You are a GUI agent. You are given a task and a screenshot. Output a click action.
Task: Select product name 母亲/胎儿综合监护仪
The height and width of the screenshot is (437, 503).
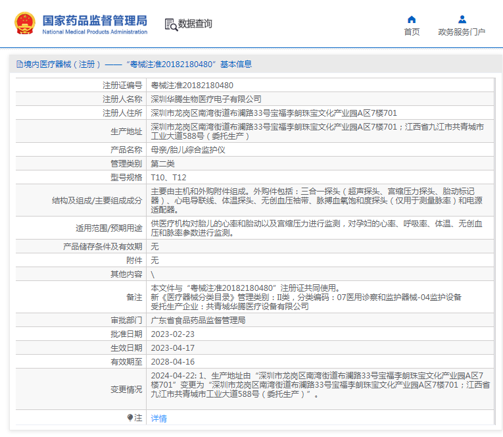click(x=188, y=150)
